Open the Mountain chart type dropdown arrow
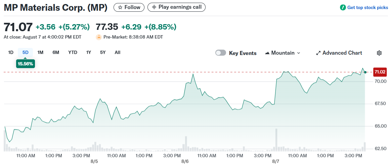 click(299, 53)
